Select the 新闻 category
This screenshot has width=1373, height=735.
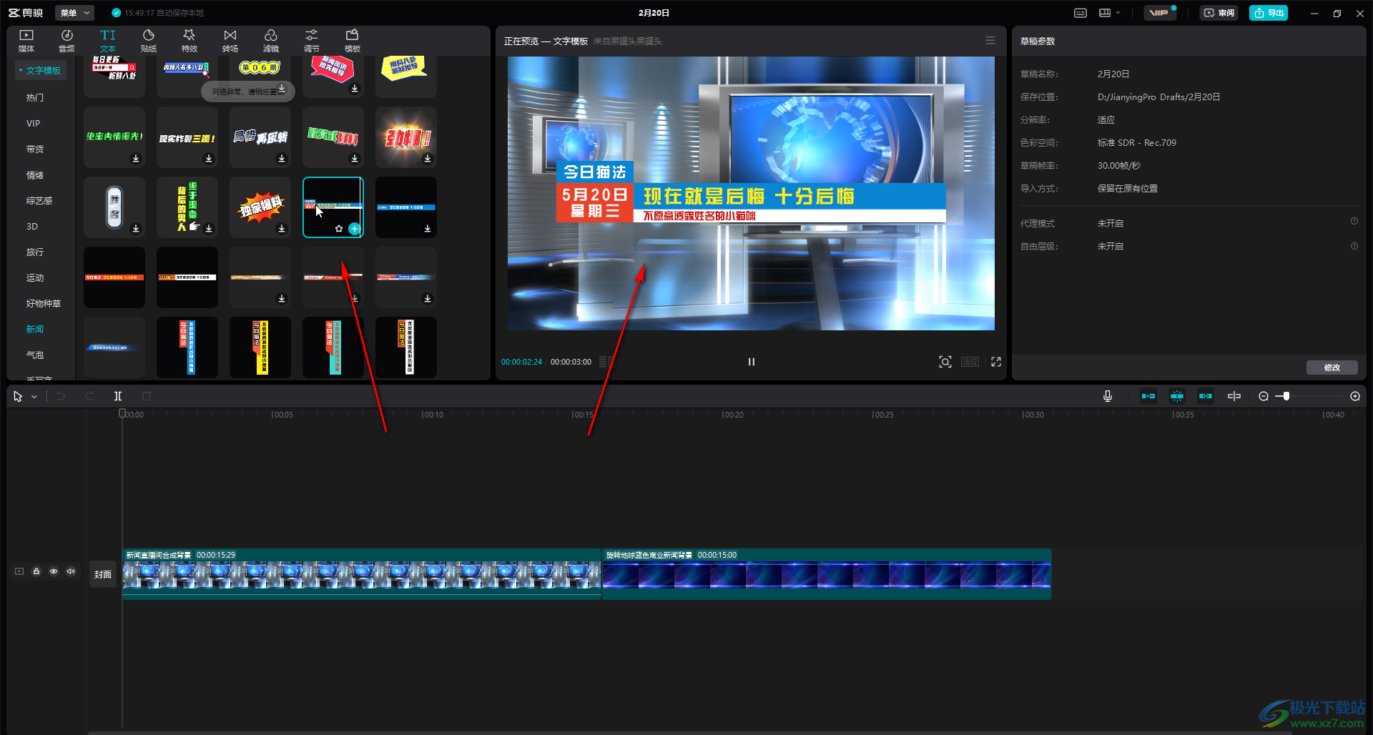point(35,329)
